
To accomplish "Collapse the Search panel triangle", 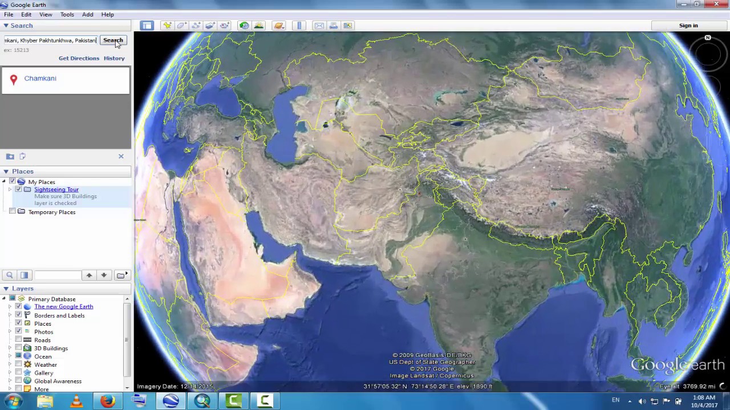I will point(6,26).
